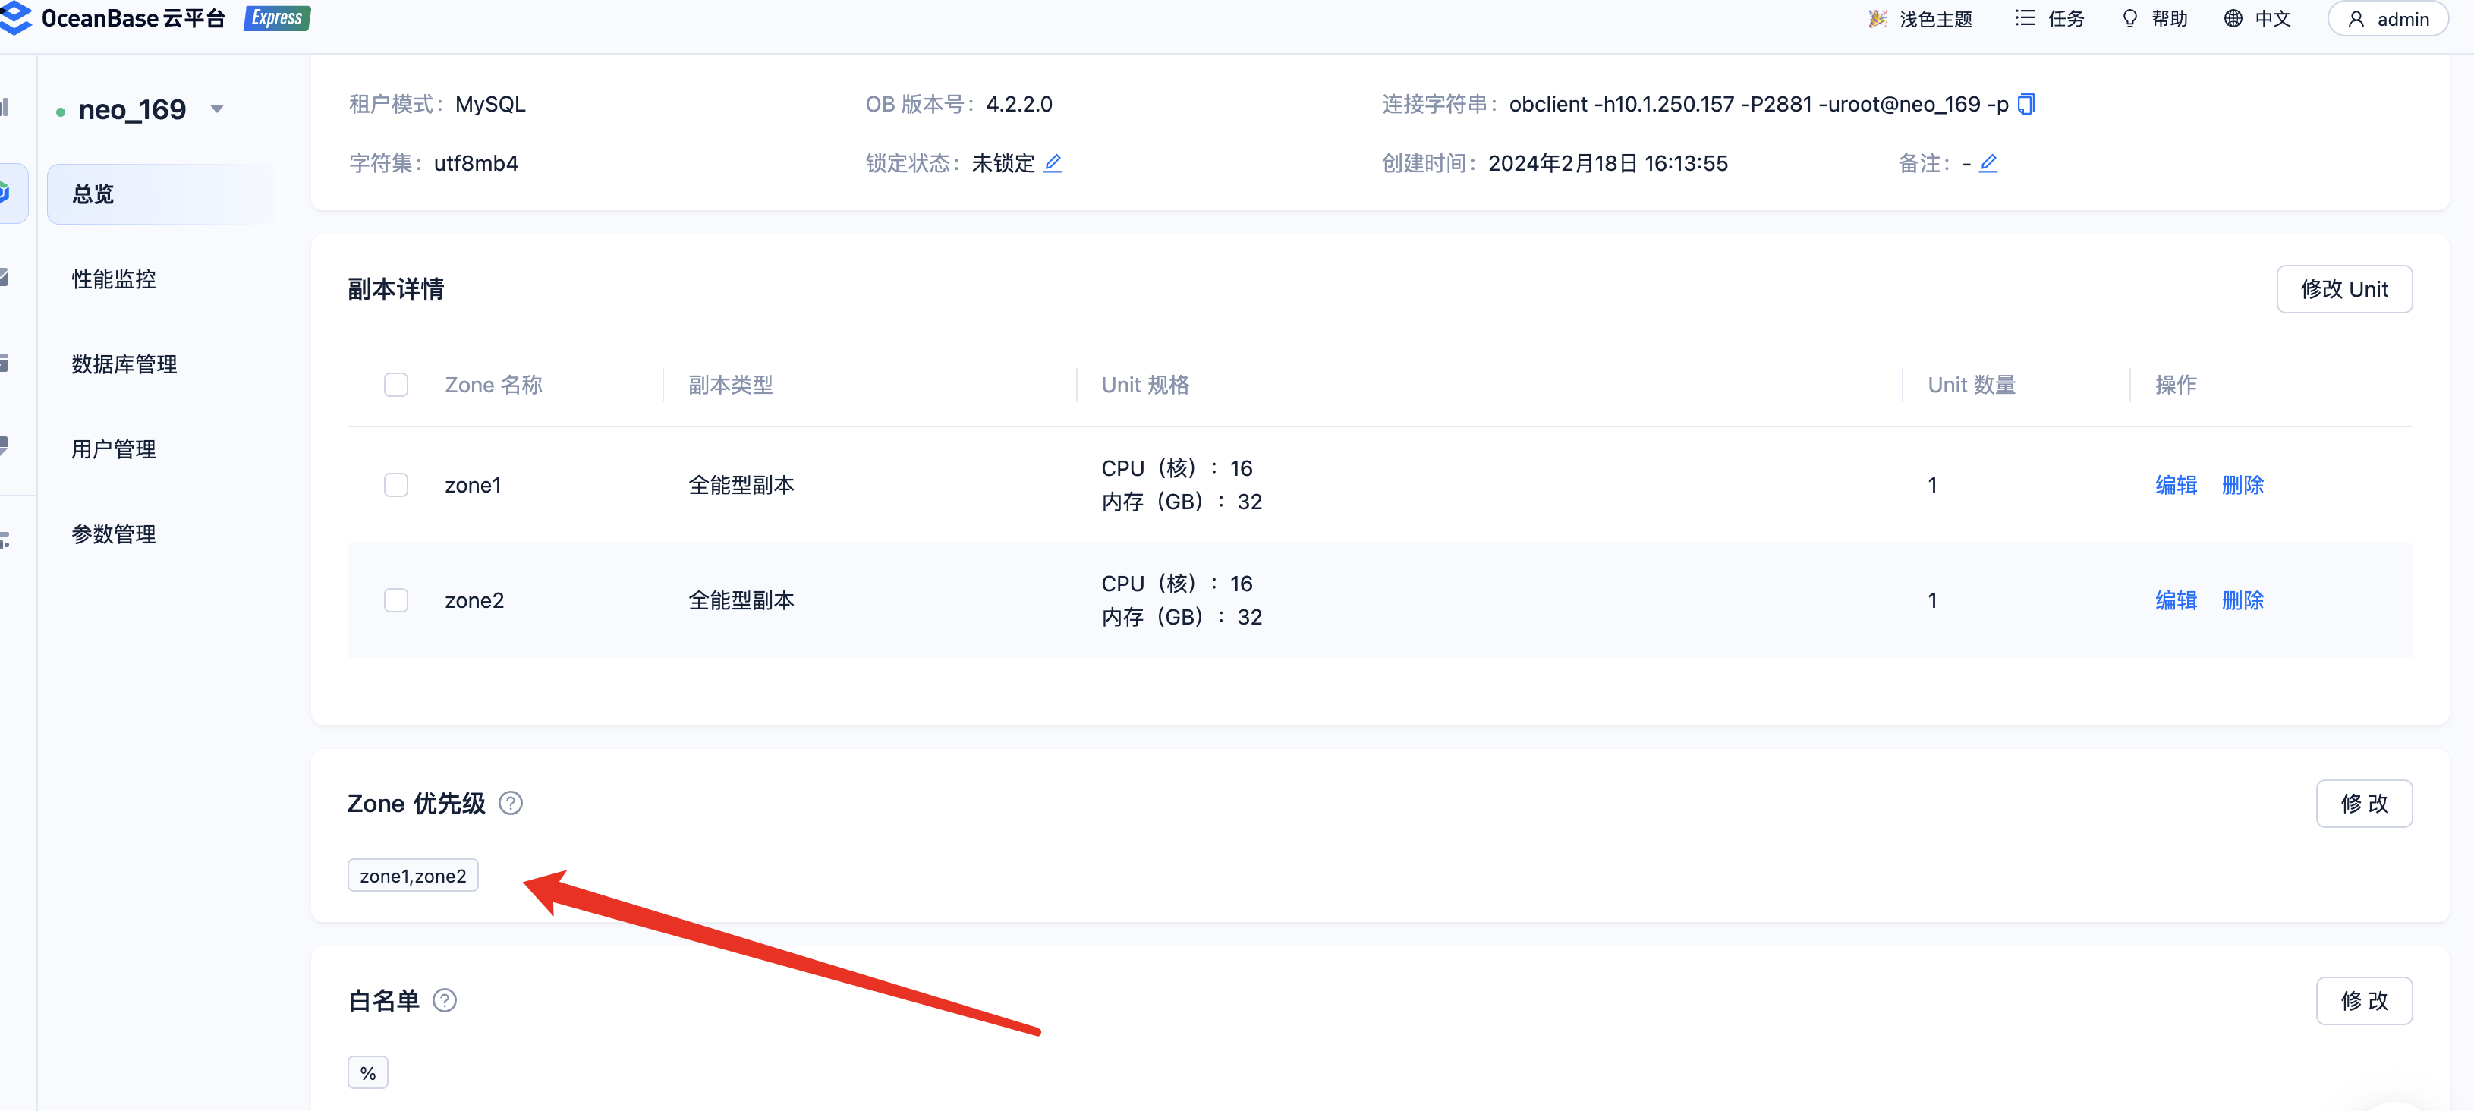Click the zone1,zone2 priority tag
Screen dimensions: 2474x1111
coord(413,875)
